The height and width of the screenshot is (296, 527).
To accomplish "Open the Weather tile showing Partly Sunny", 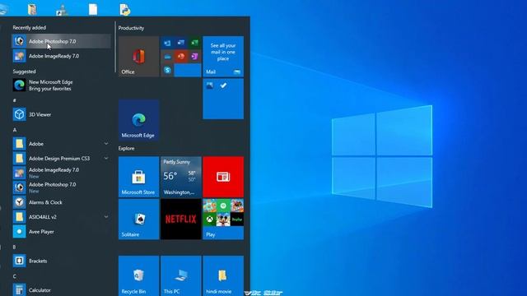I will coord(181,177).
